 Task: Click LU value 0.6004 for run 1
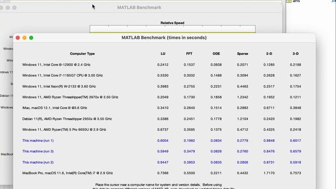163,141
